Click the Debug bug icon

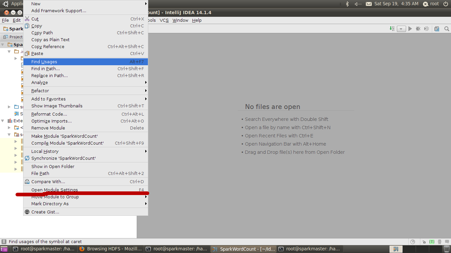tap(418, 29)
